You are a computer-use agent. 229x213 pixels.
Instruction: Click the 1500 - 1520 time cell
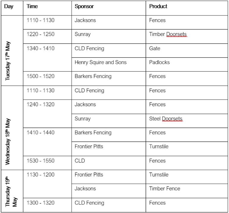point(47,79)
